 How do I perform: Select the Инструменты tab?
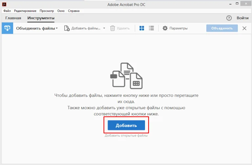click(41, 18)
